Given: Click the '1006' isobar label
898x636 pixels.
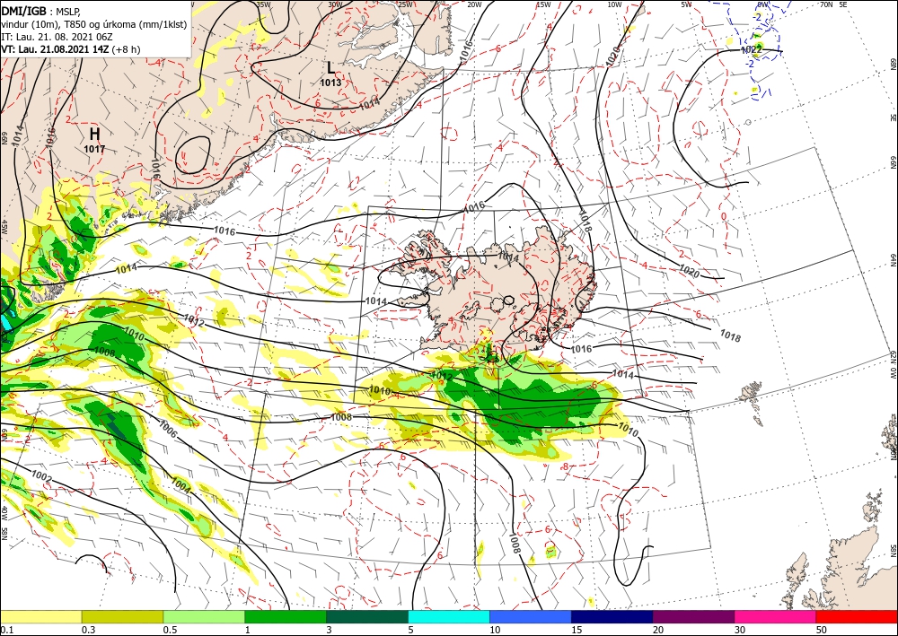Looking at the screenshot, I should (x=168, y=429).
